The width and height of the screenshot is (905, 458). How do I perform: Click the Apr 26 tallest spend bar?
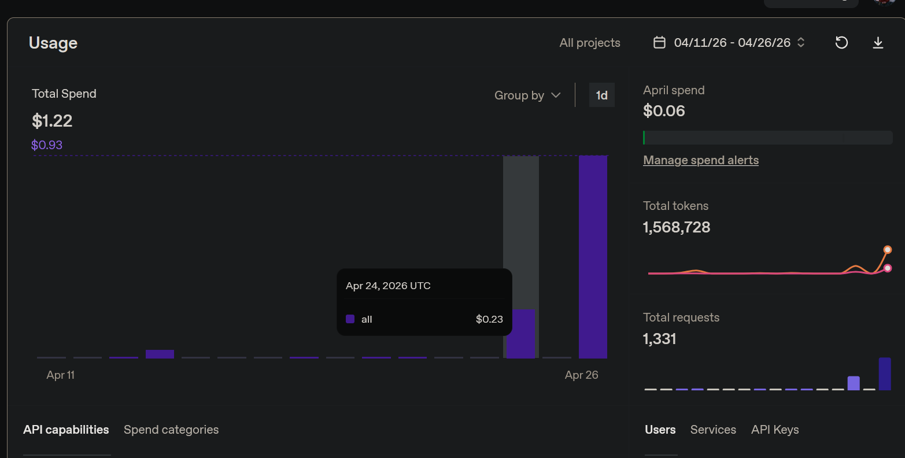593,257
